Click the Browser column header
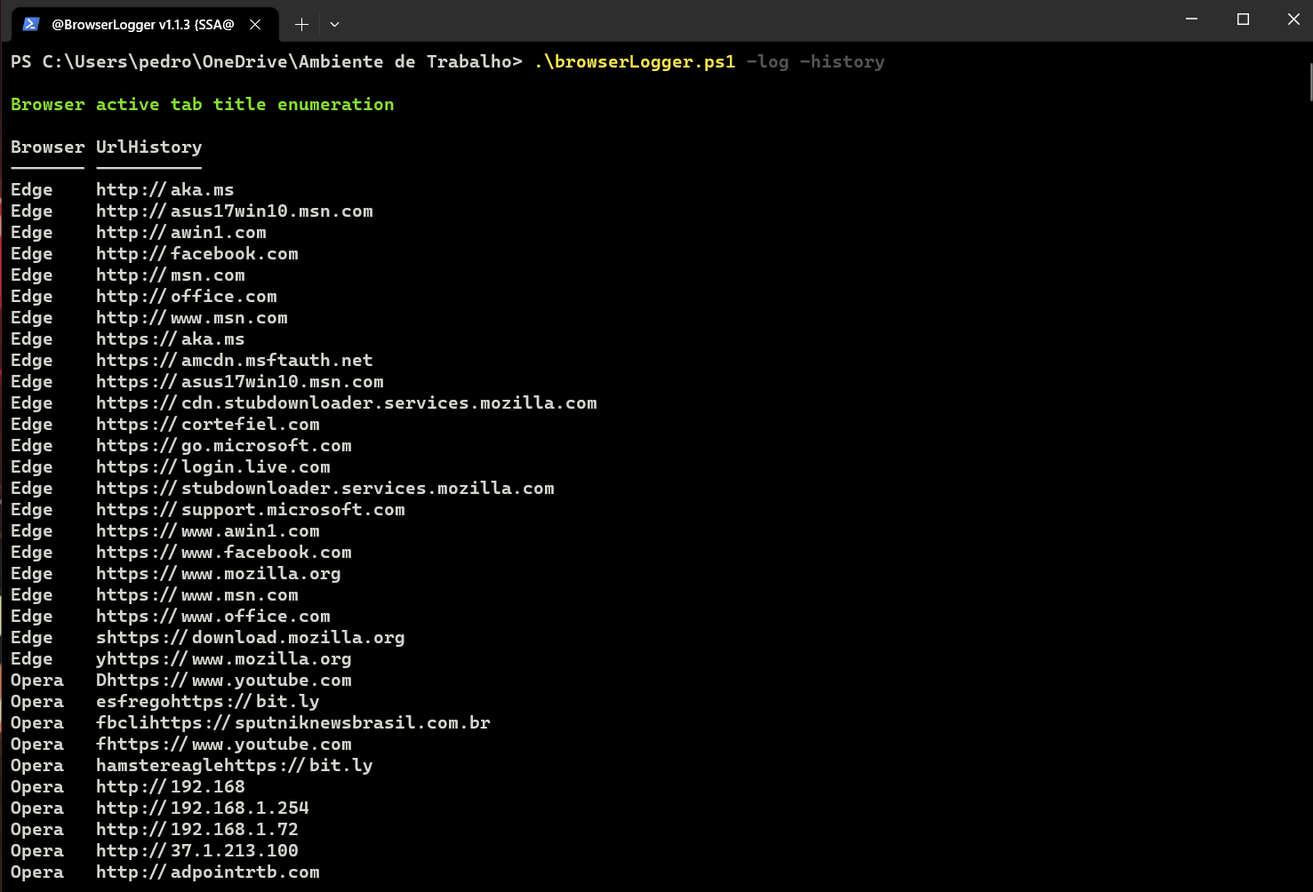Screen dimensions: 1313x892 pos(47,147)
